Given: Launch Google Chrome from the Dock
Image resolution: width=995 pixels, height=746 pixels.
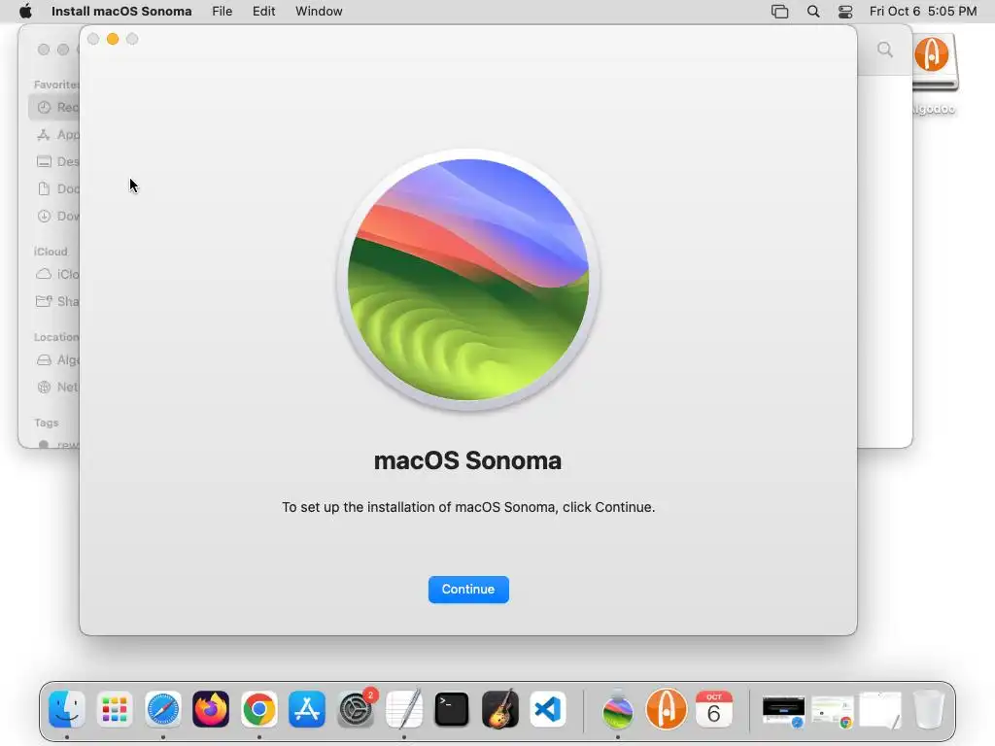Looking at the screenshot, I should coord(258,709).
